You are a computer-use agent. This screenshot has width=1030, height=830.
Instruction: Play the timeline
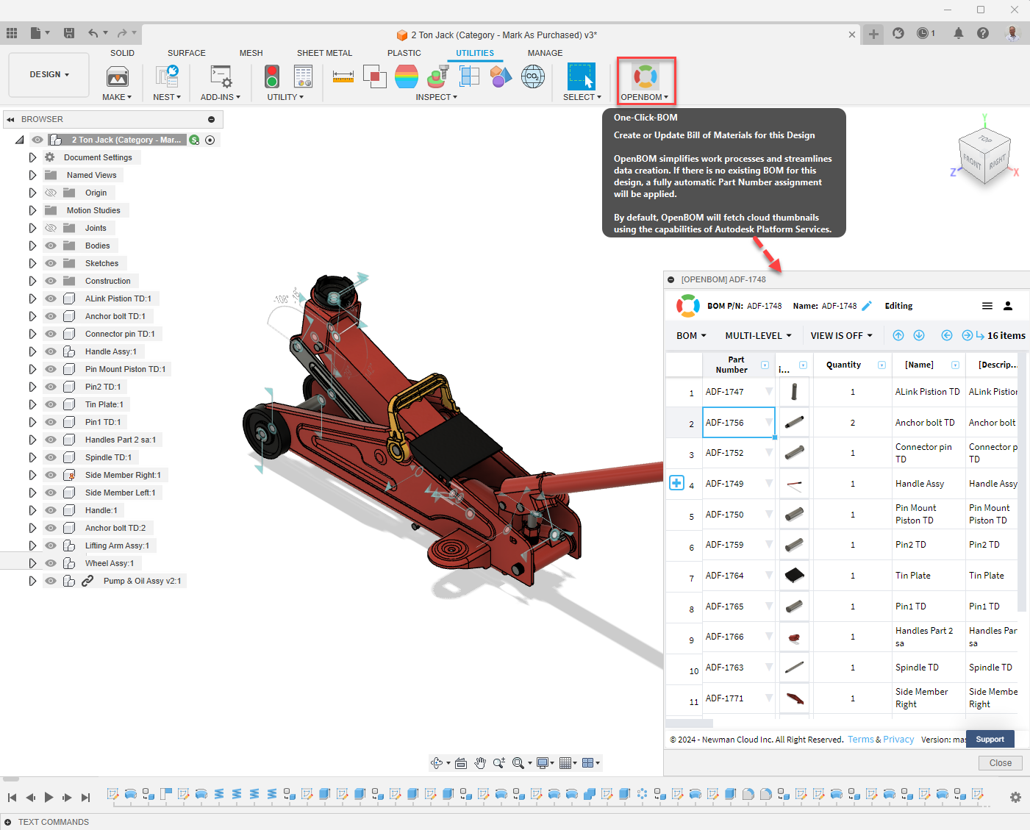click(49, 797)
